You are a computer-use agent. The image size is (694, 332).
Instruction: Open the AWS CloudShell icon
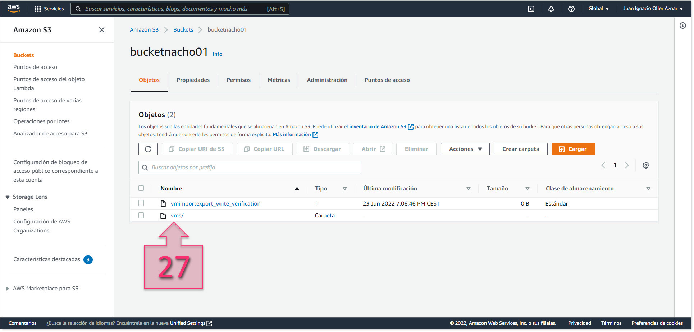point(531,9)
